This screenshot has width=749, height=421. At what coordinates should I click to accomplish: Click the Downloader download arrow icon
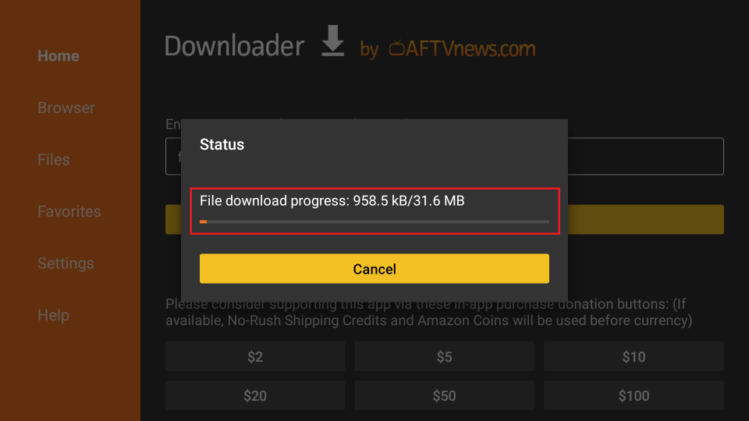pos(332,41)
